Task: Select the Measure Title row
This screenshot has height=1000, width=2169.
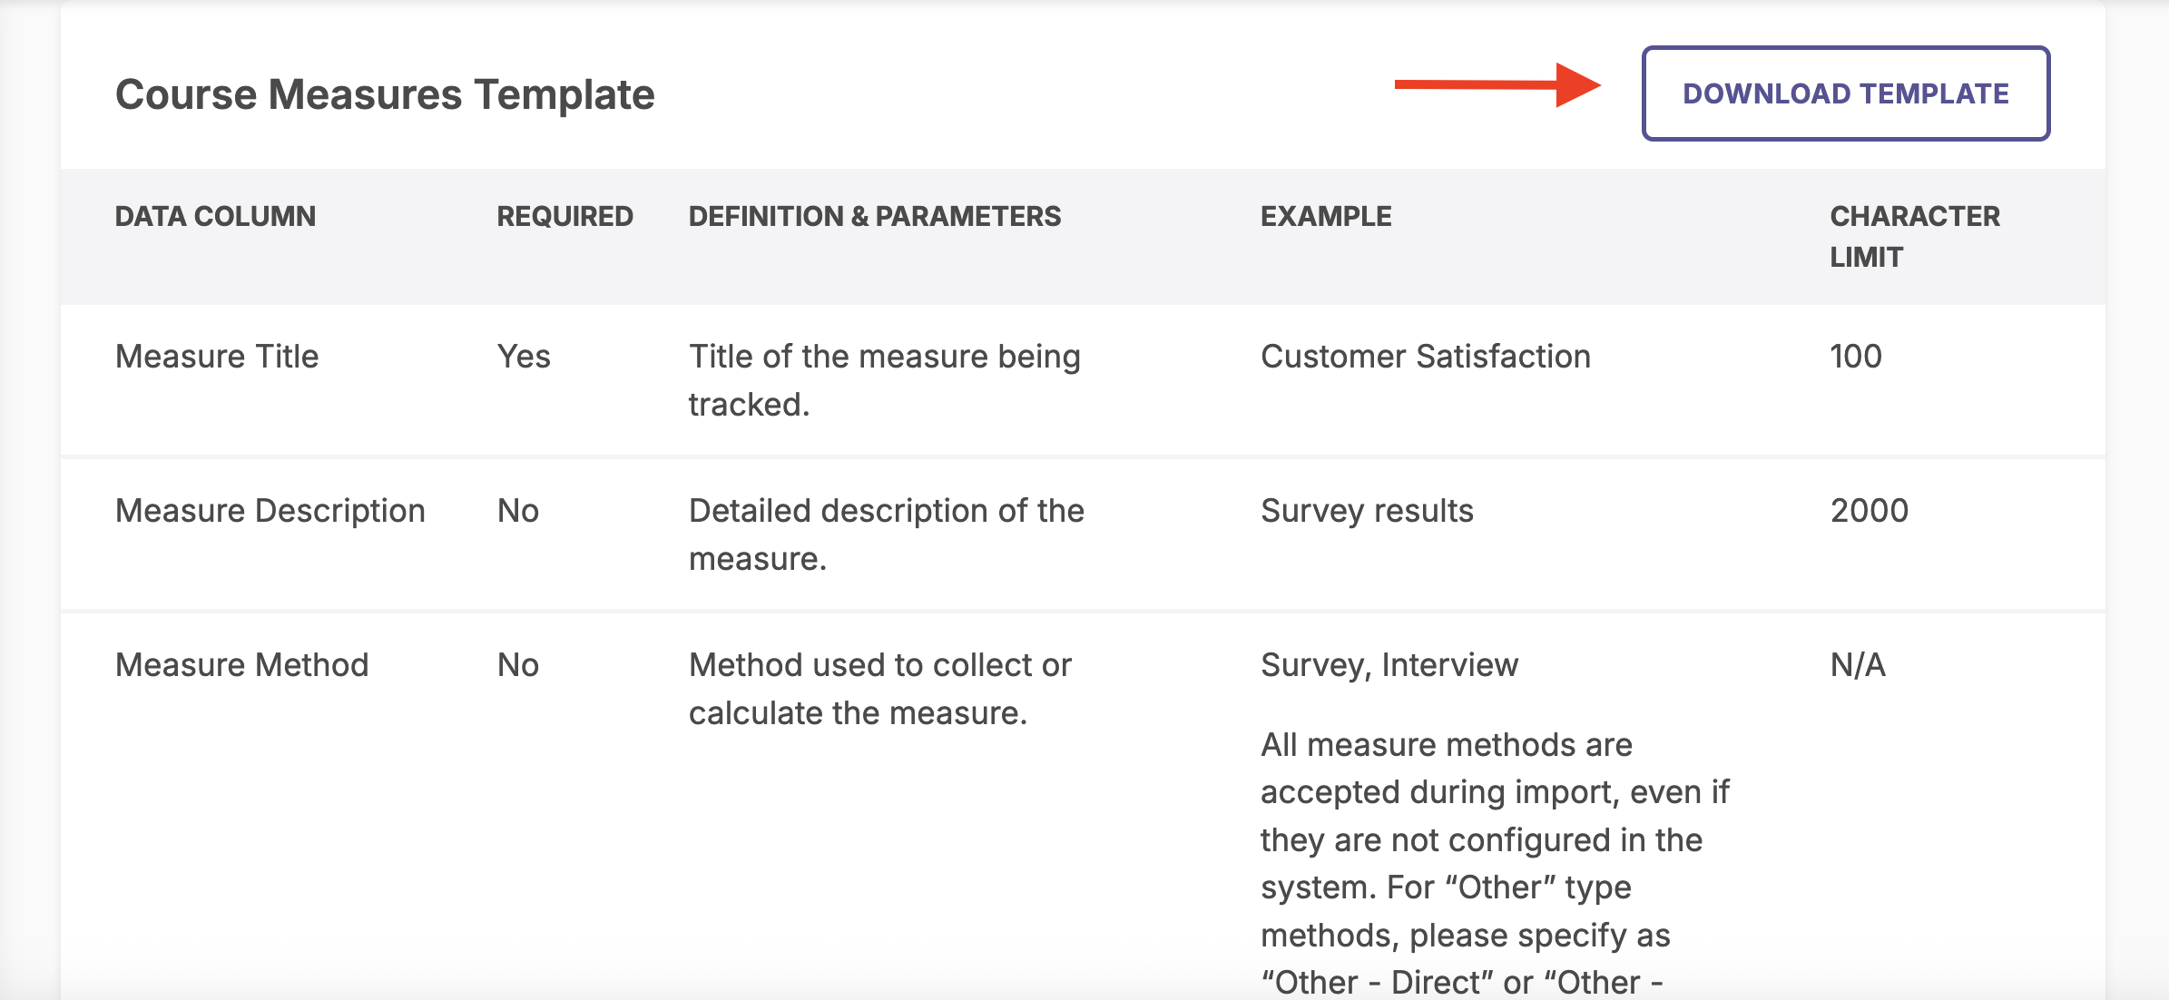Action: (216, 357)
